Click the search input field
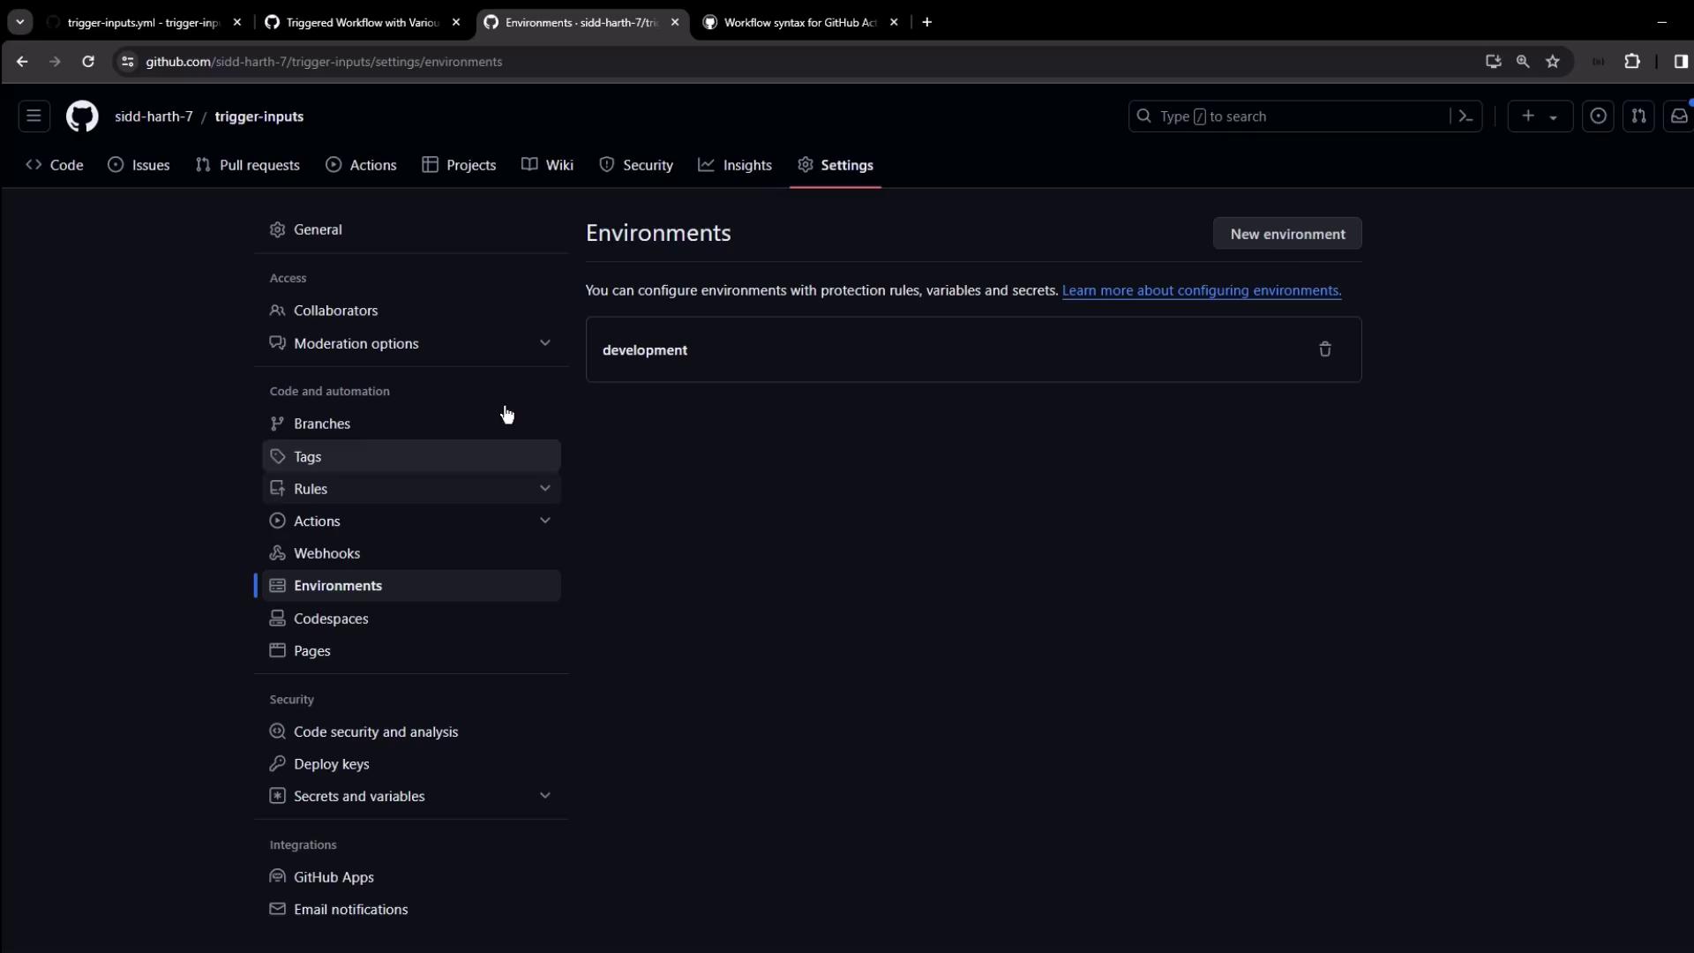This screenshot has height=953, width=1694. click(x=1288, y=116)
